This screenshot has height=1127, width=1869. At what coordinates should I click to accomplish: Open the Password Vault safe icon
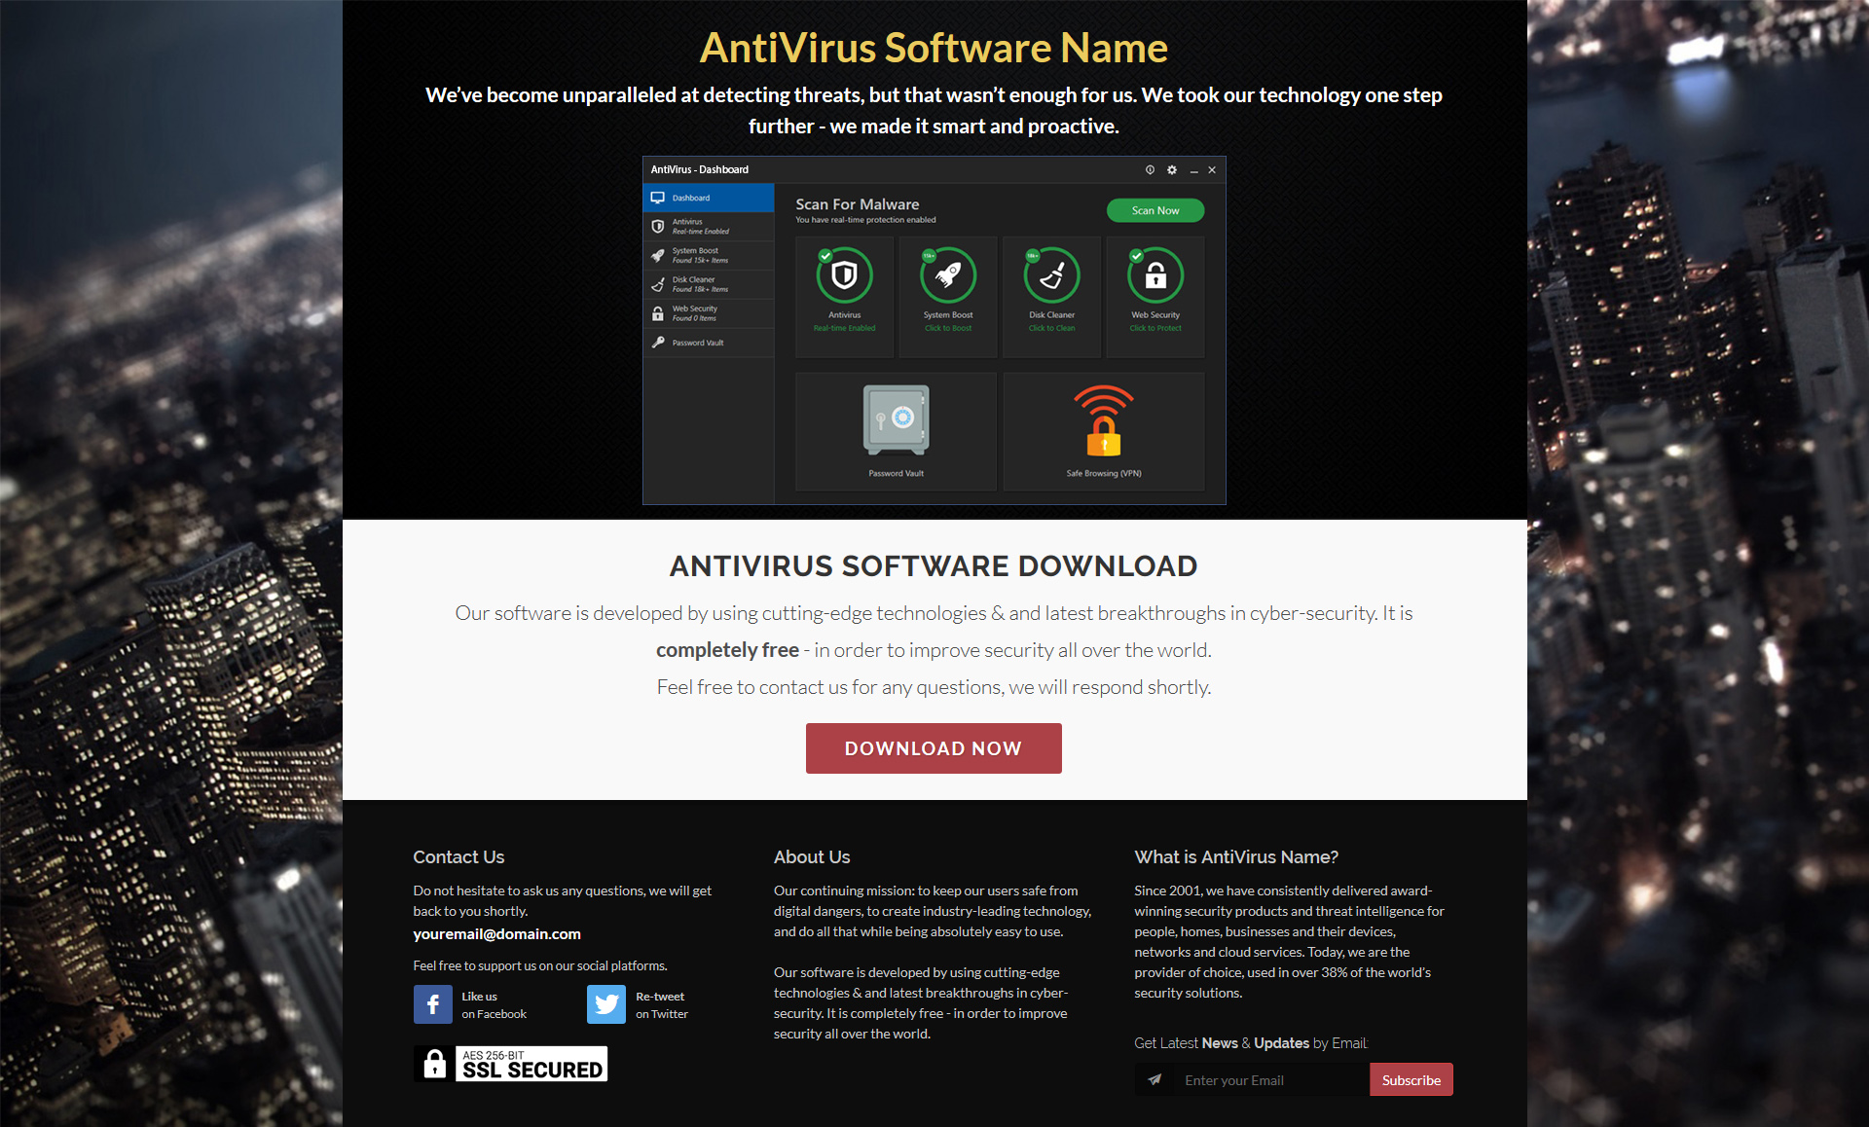click(896, 420)
